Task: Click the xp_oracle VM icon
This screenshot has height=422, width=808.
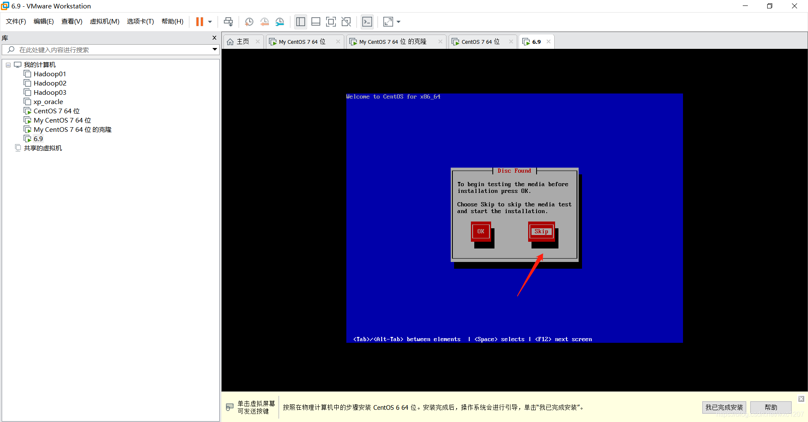Action: (28, 102)
